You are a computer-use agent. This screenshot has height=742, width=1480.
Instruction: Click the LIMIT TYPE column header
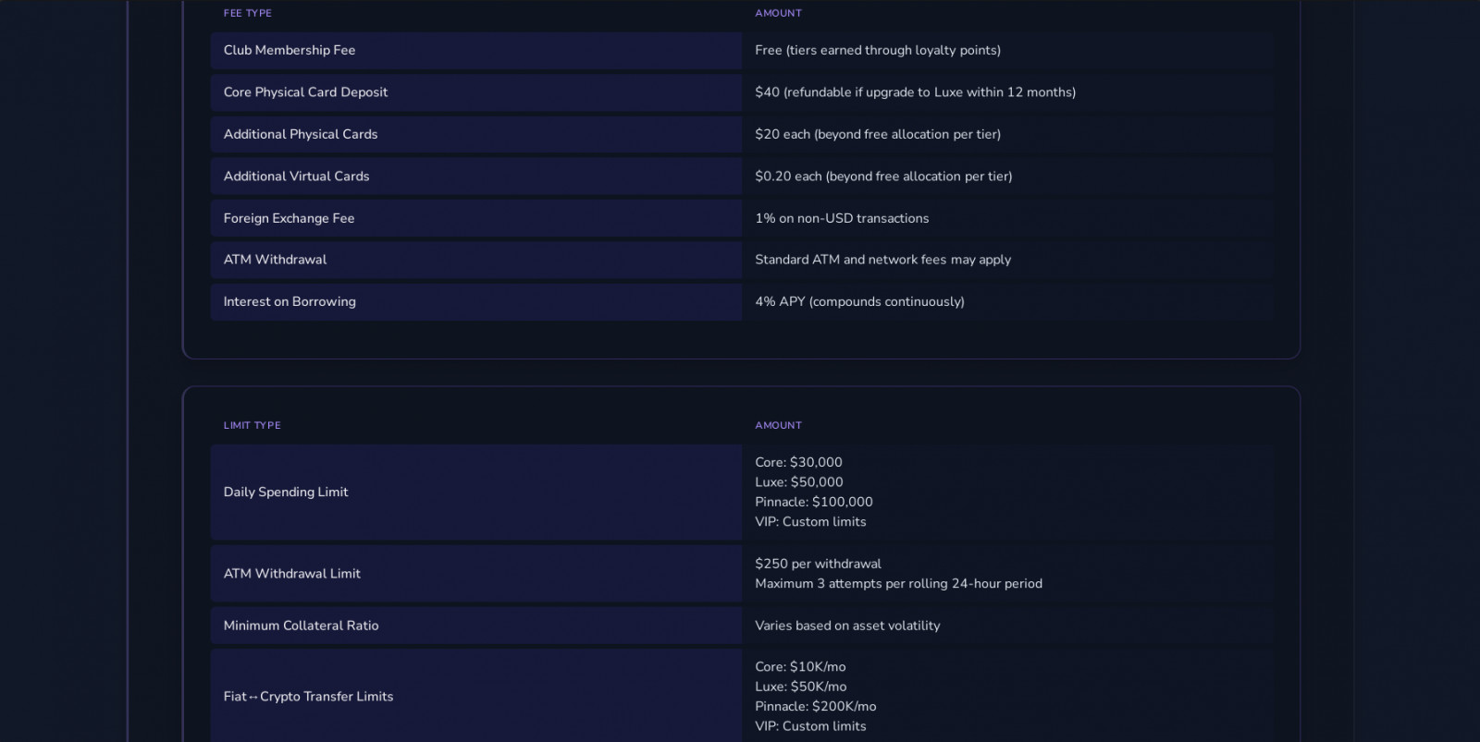(252, 425)
